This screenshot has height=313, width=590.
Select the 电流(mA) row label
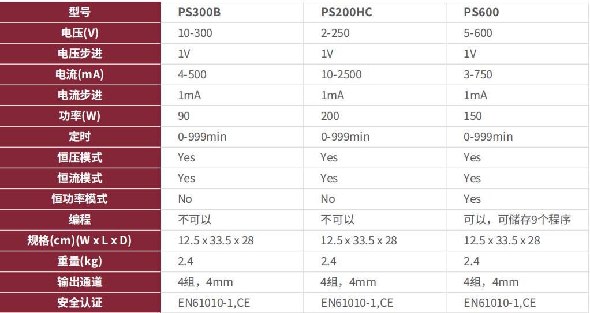pyautogui.click(x=80, y=74)
